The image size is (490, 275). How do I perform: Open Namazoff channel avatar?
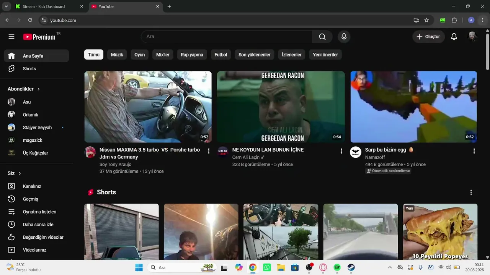[x=356, y=152]
